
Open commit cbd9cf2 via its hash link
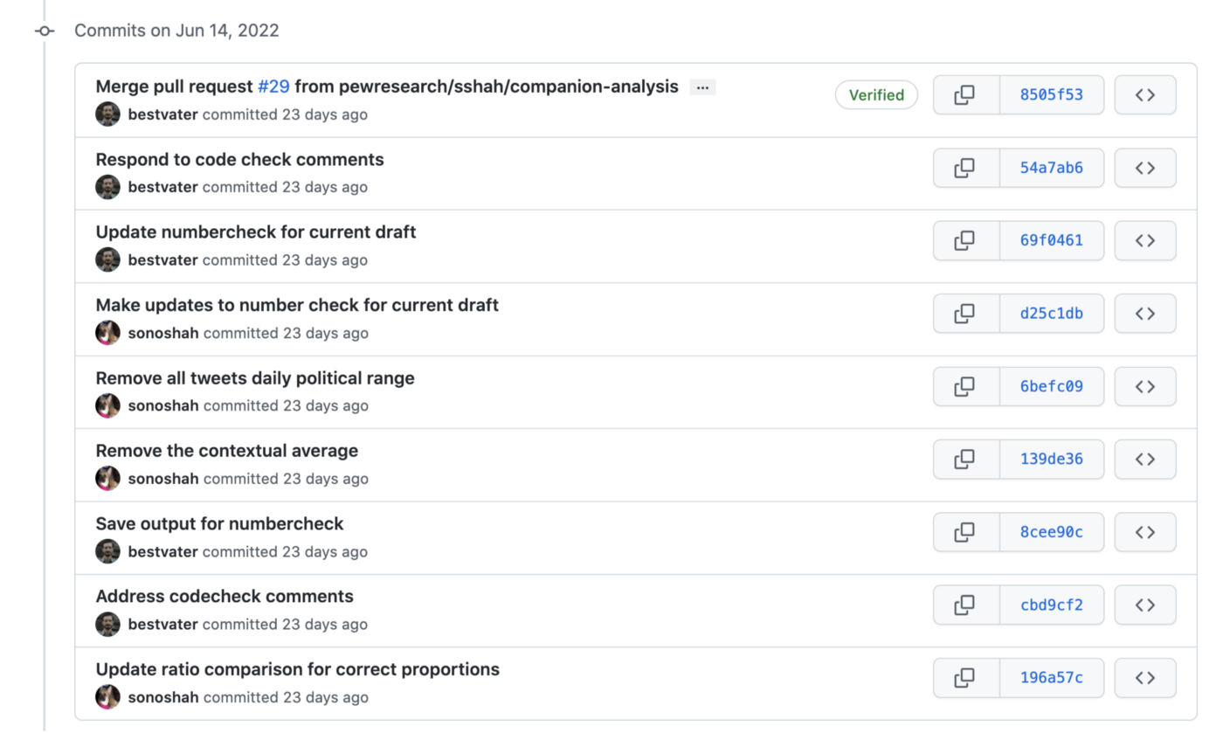(x=1052, y=605)
